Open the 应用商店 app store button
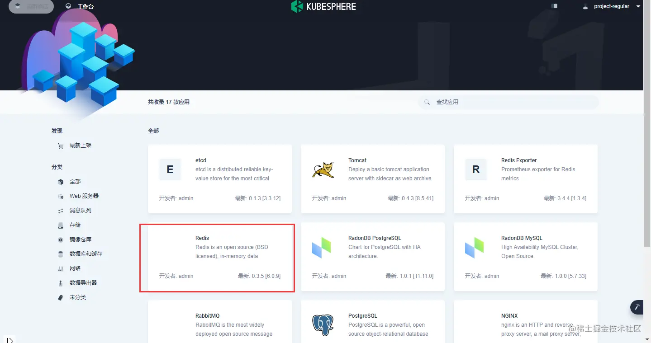 pos(31,6)
